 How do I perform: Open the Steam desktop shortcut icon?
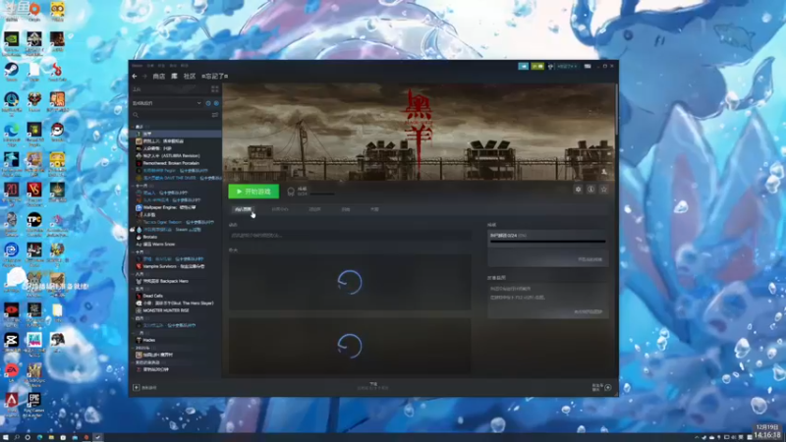[x=11, y=72]
